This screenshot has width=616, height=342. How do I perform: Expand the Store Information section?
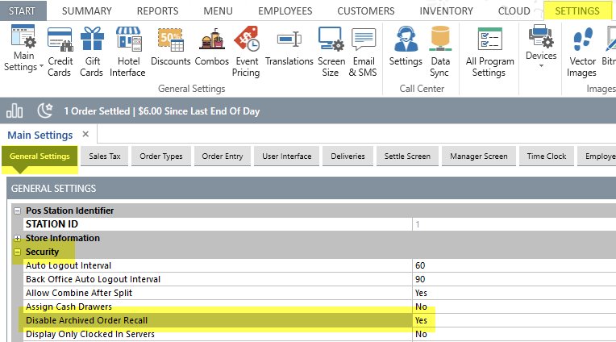pyautogui.click(x=18, y=238)
